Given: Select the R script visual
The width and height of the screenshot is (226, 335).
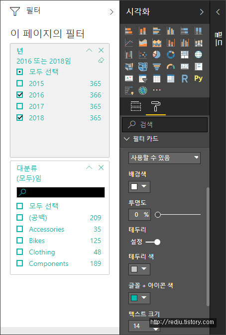Looking at the screenshot, I should pos(185,79).
